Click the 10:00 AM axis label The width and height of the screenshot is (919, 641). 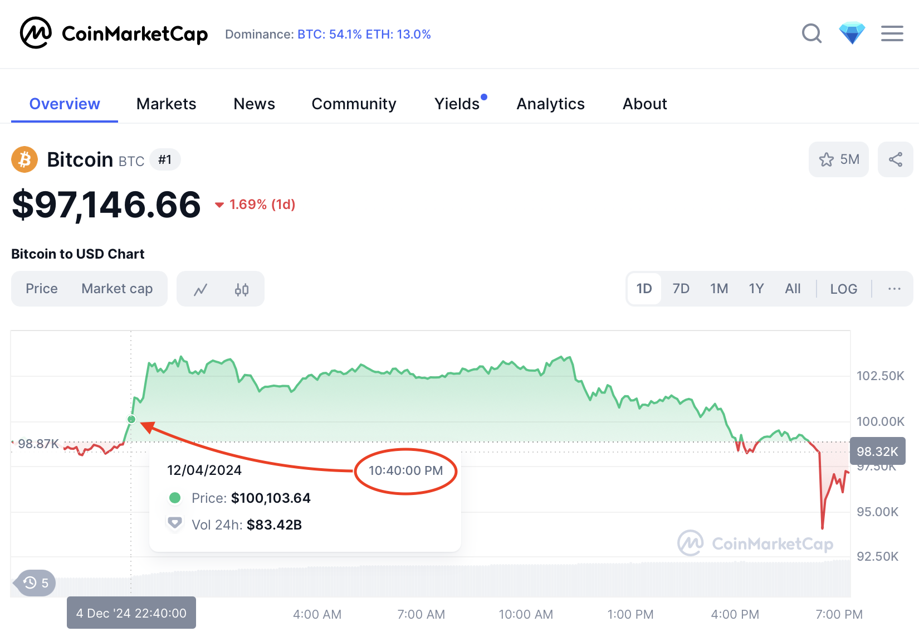point(526,614)
